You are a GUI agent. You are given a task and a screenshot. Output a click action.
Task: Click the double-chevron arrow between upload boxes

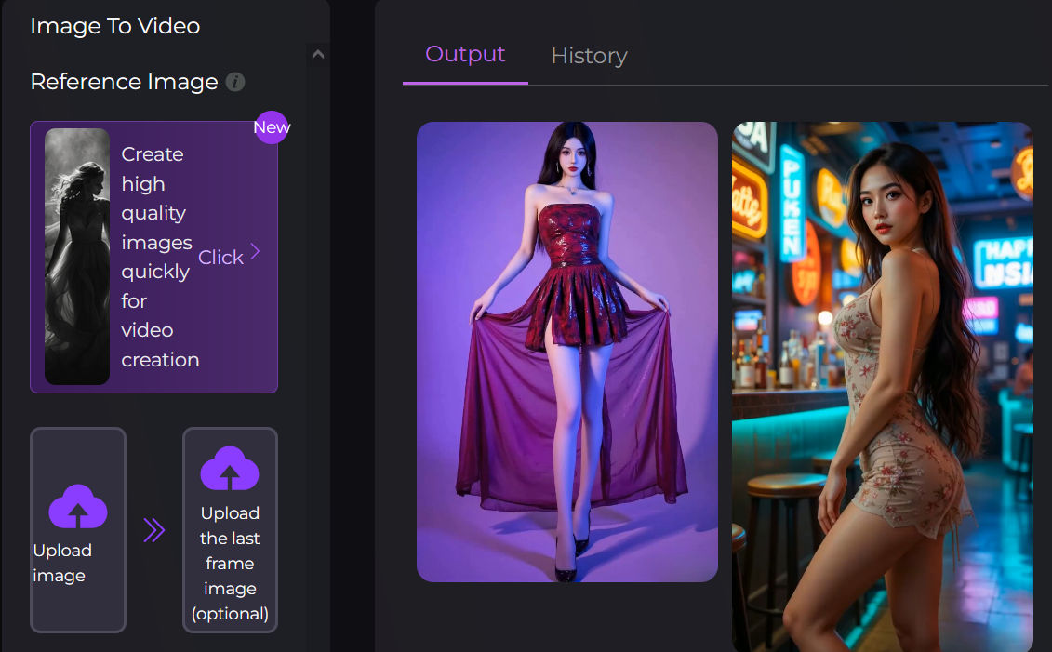click(153, 530)
